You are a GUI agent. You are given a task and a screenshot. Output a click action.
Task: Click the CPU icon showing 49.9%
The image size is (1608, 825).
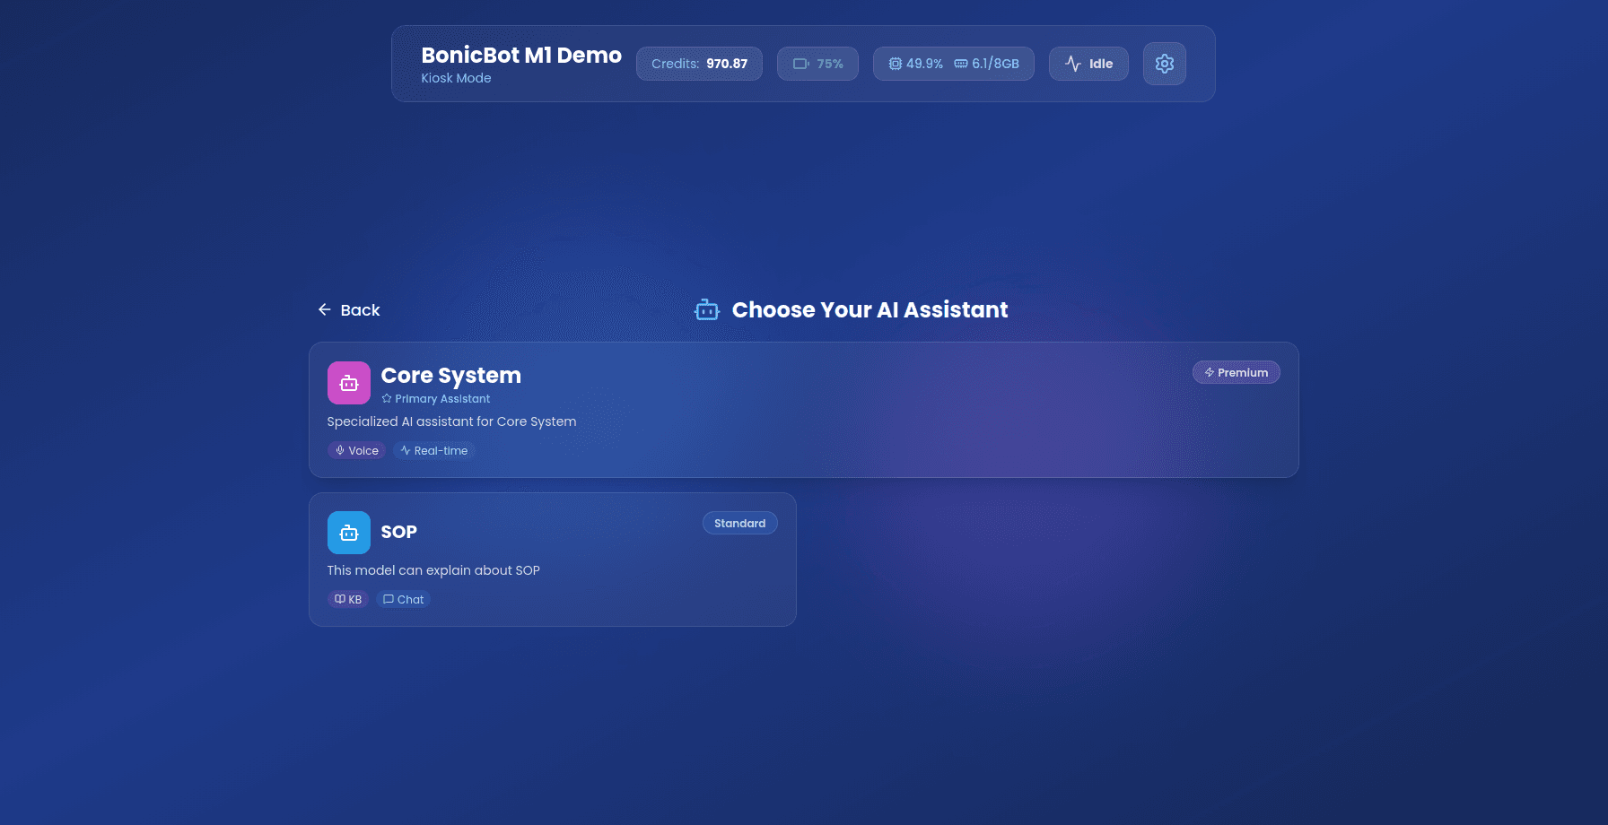tap(895, 64)
